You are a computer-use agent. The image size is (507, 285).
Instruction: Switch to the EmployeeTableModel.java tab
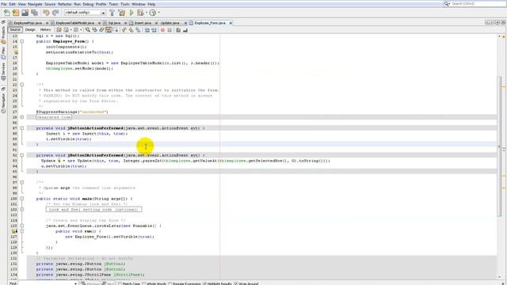point(74,23)
